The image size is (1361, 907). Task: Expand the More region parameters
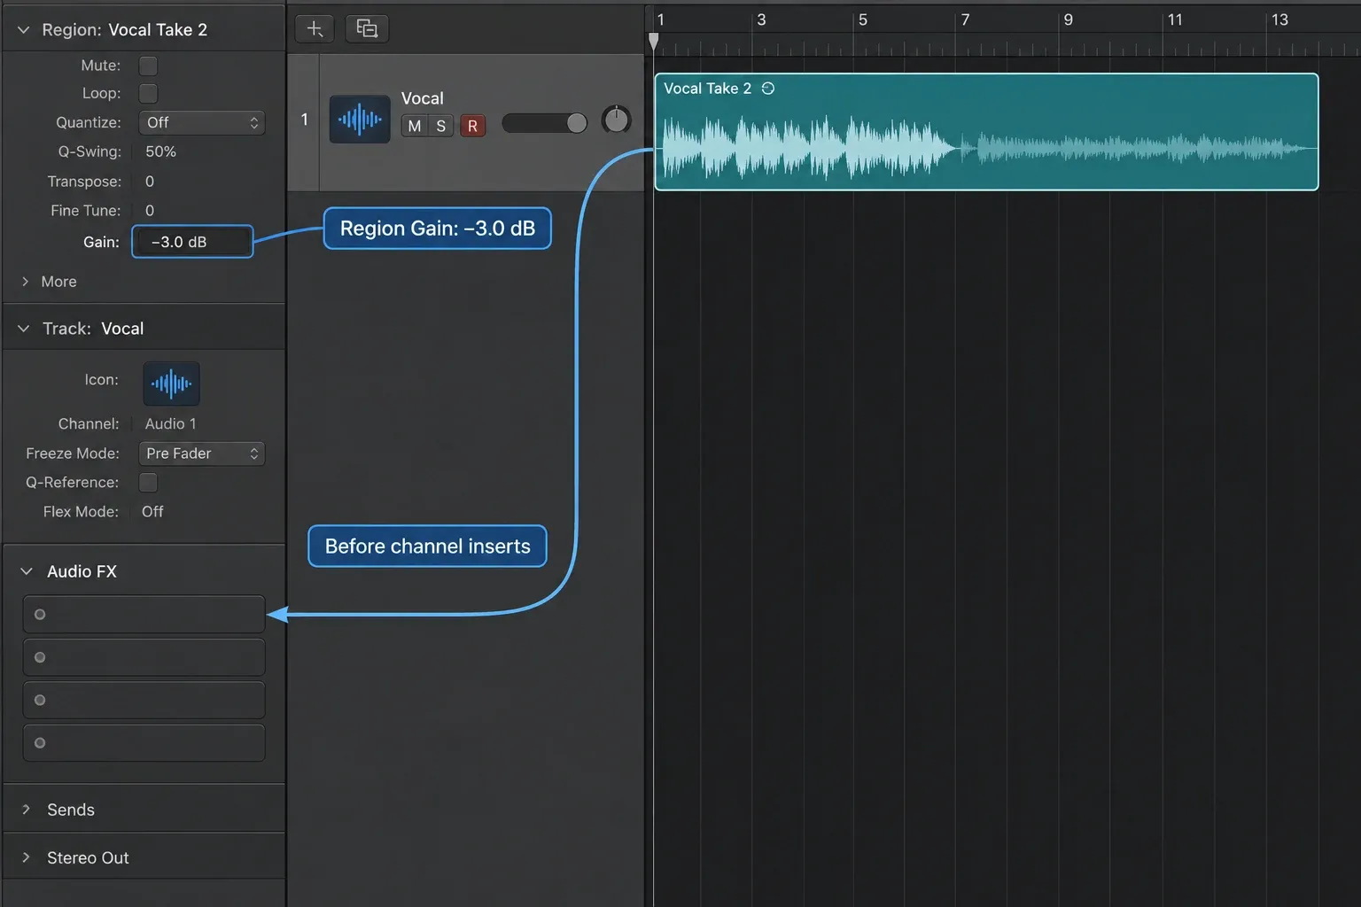click(25, 282)
